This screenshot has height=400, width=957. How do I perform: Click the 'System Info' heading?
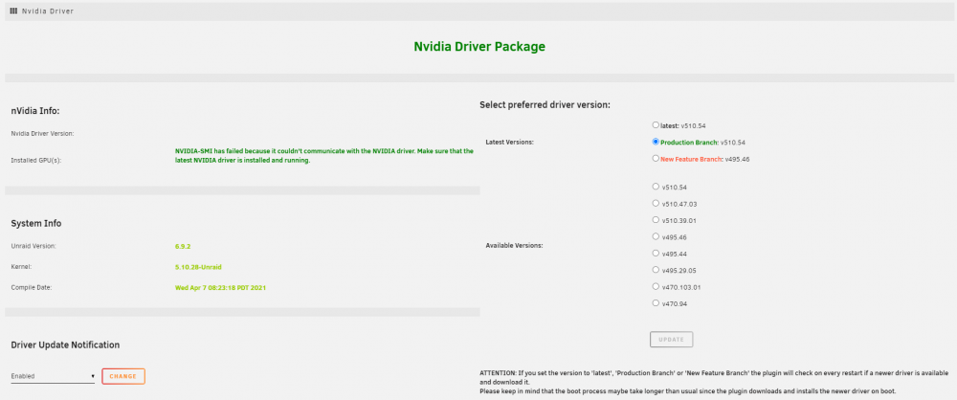point(36,224)
